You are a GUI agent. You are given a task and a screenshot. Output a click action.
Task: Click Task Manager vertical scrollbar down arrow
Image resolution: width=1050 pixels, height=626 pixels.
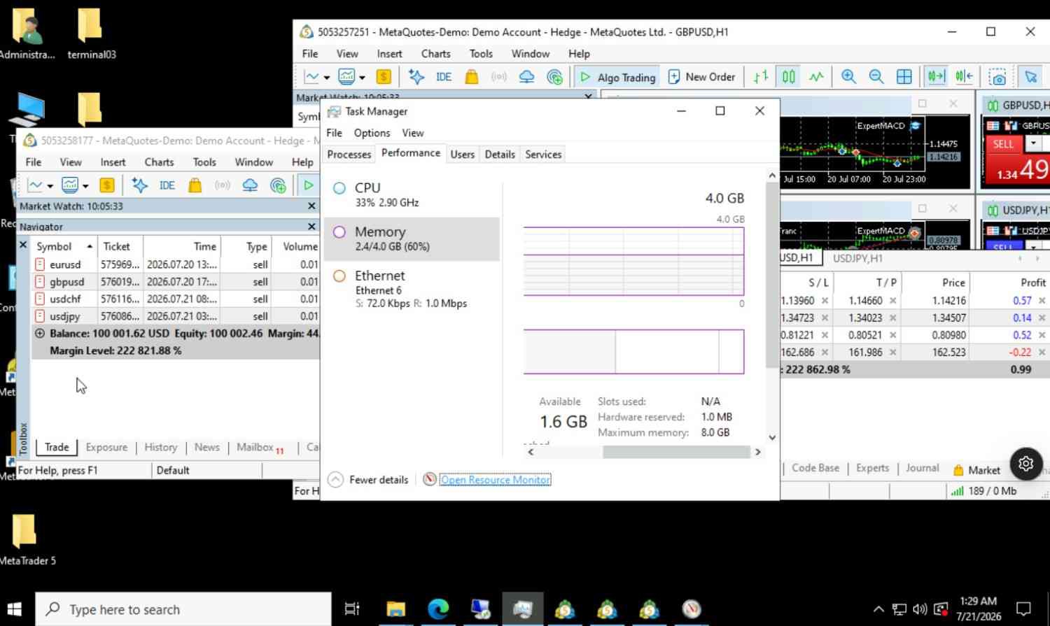(x=772, y=438)
